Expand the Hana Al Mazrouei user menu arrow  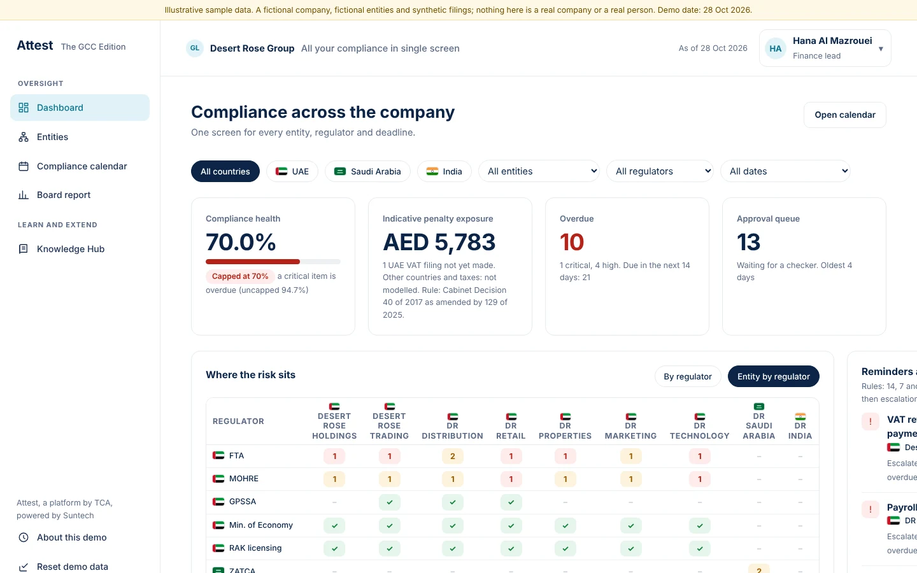[881, 49]
